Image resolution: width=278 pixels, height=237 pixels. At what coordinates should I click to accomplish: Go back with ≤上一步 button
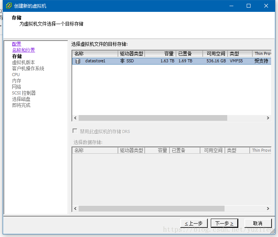click(194, 223)
